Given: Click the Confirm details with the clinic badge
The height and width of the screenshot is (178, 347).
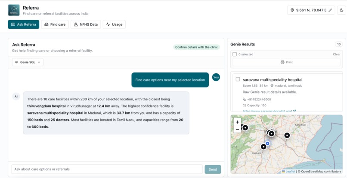Looking at the screenshot, I should 196,47.
